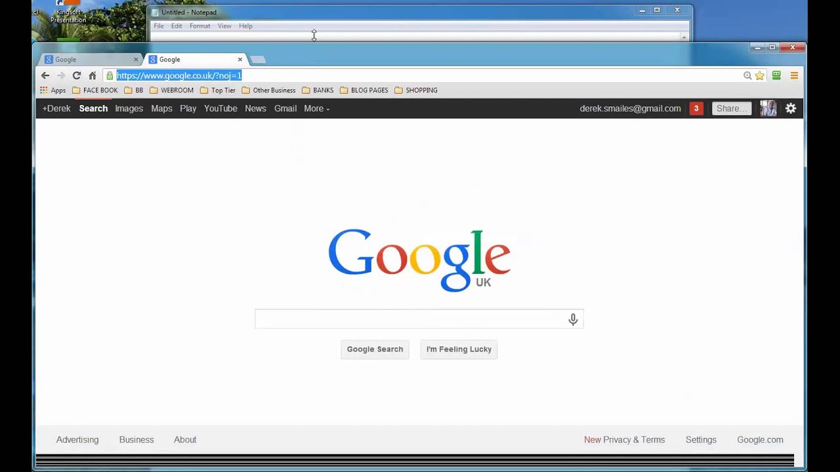Click +Derek in the Google bar
The height and width of the screenshot is (472, 840).
click(x=56, y=109)
